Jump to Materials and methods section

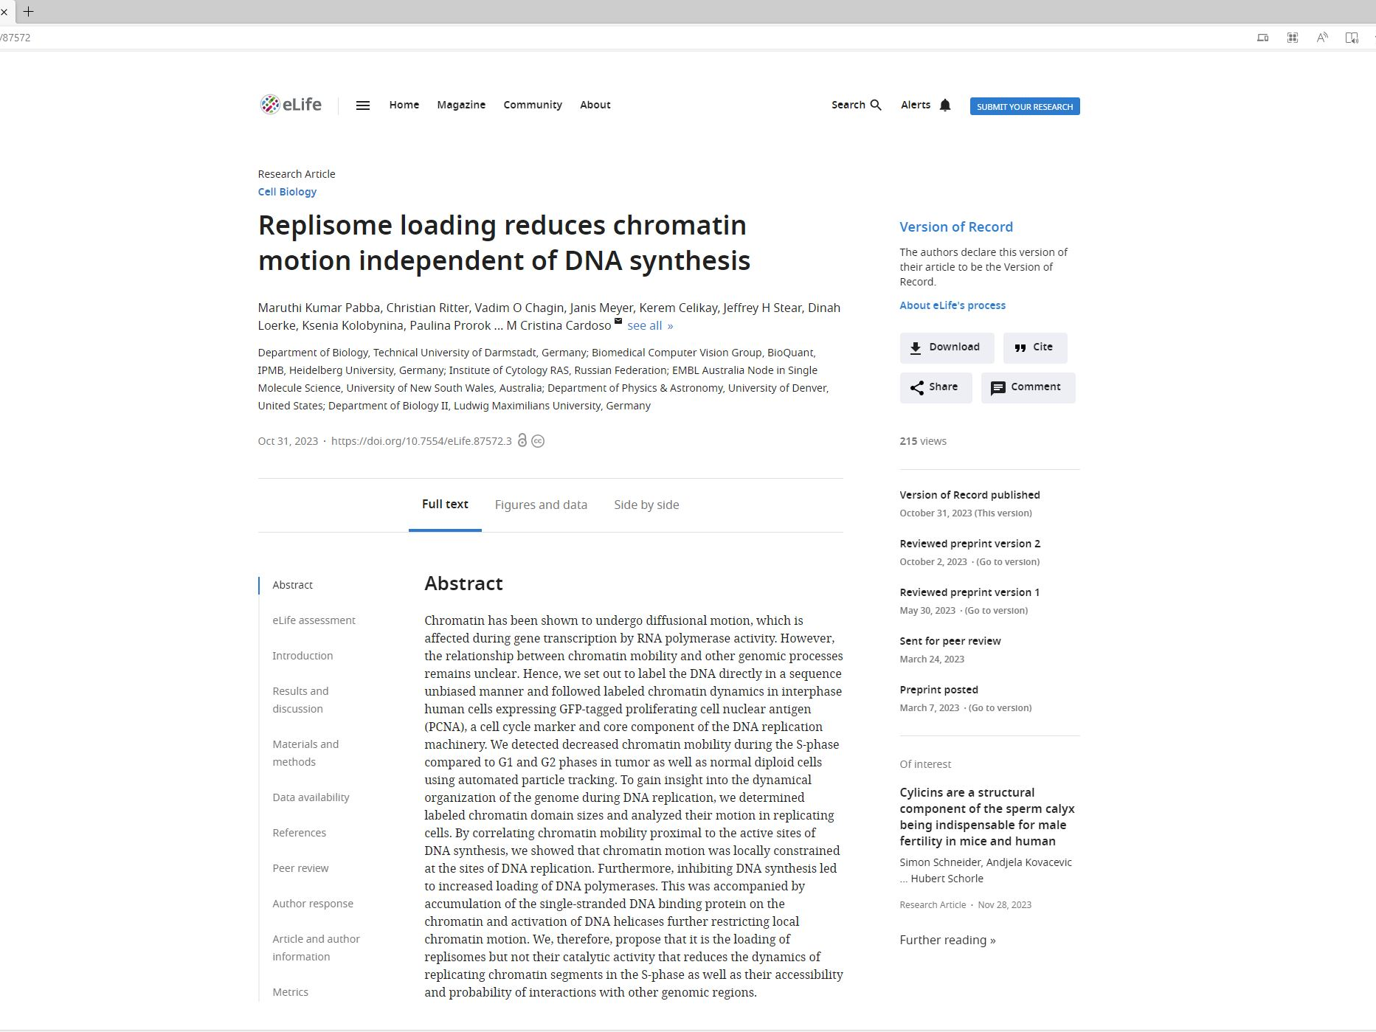pos(305,753)
